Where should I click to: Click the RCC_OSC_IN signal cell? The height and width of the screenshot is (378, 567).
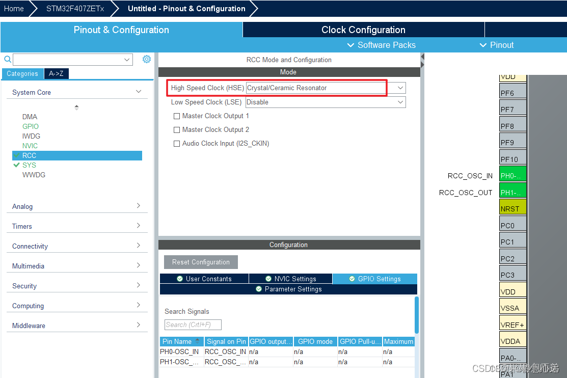pyautogui.click(x=225, y=352)
